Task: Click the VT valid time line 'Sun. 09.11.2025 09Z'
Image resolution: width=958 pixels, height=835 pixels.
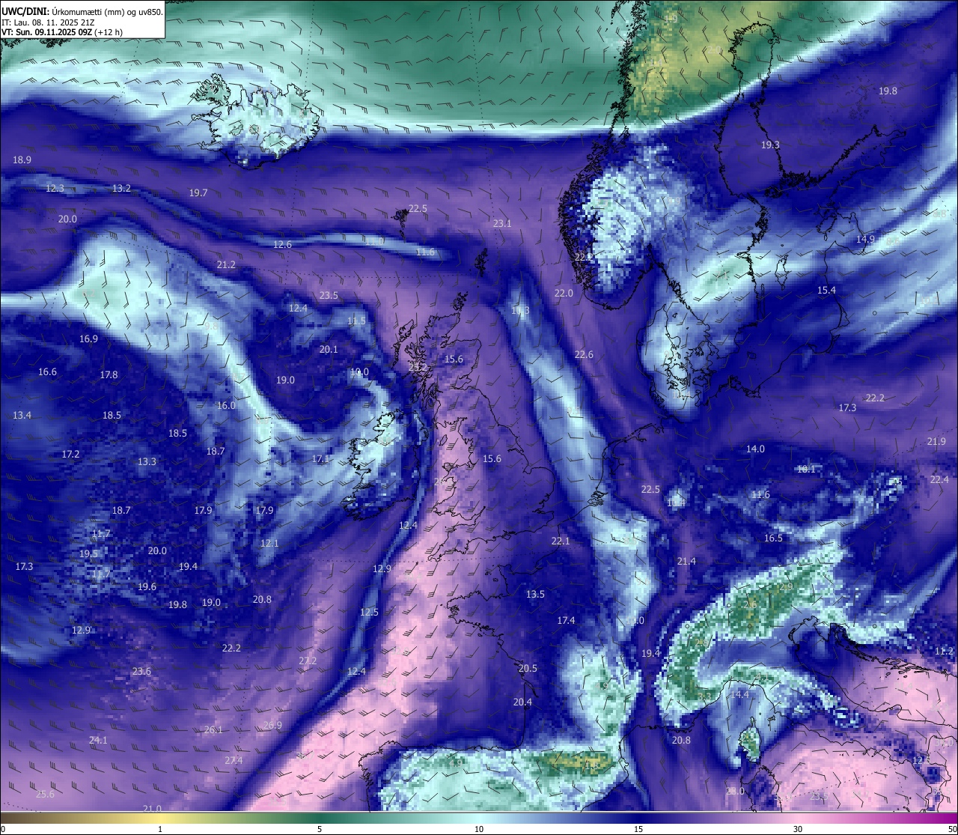Action: click(62, 32)
